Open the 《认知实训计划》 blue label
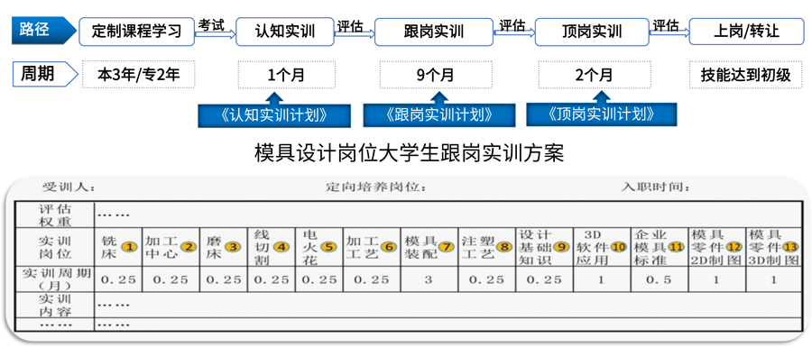 pyautogui.click(x=274, y=115)
